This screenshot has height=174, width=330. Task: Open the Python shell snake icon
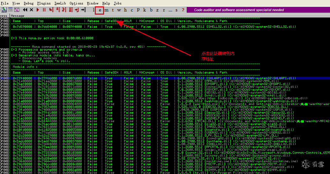[x=4, y=10]
